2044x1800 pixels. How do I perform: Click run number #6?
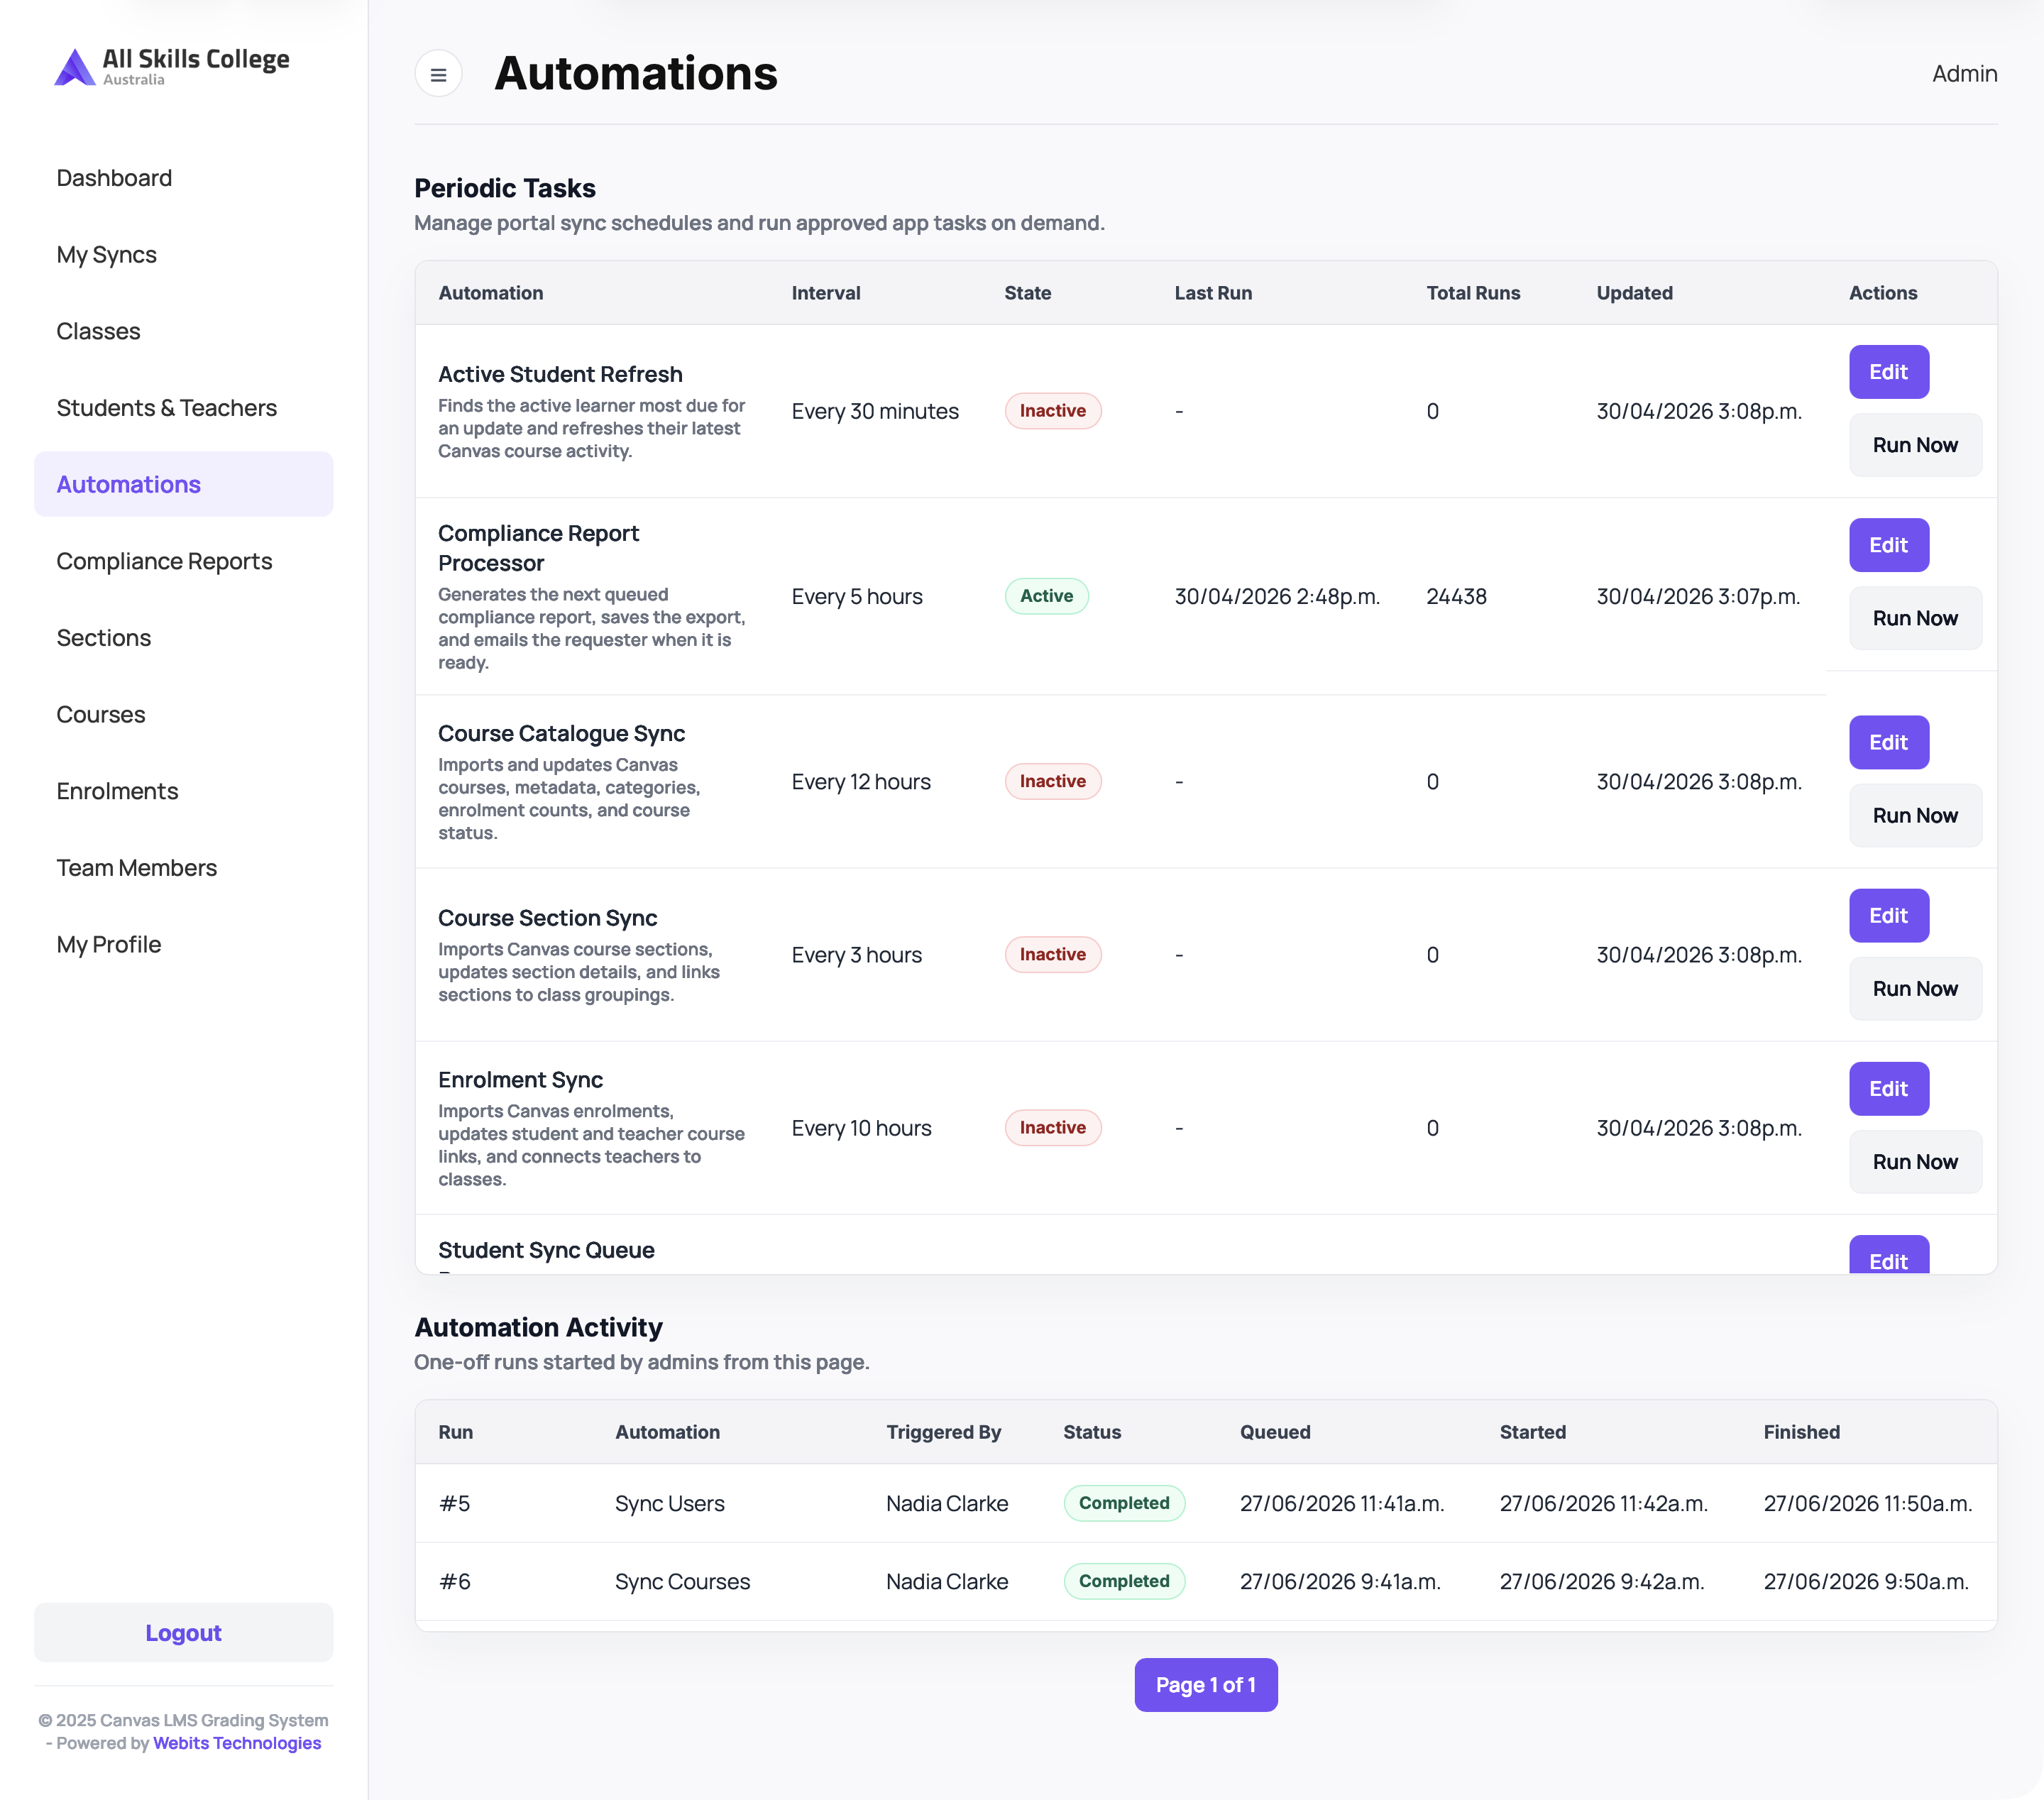point(454,1582)
